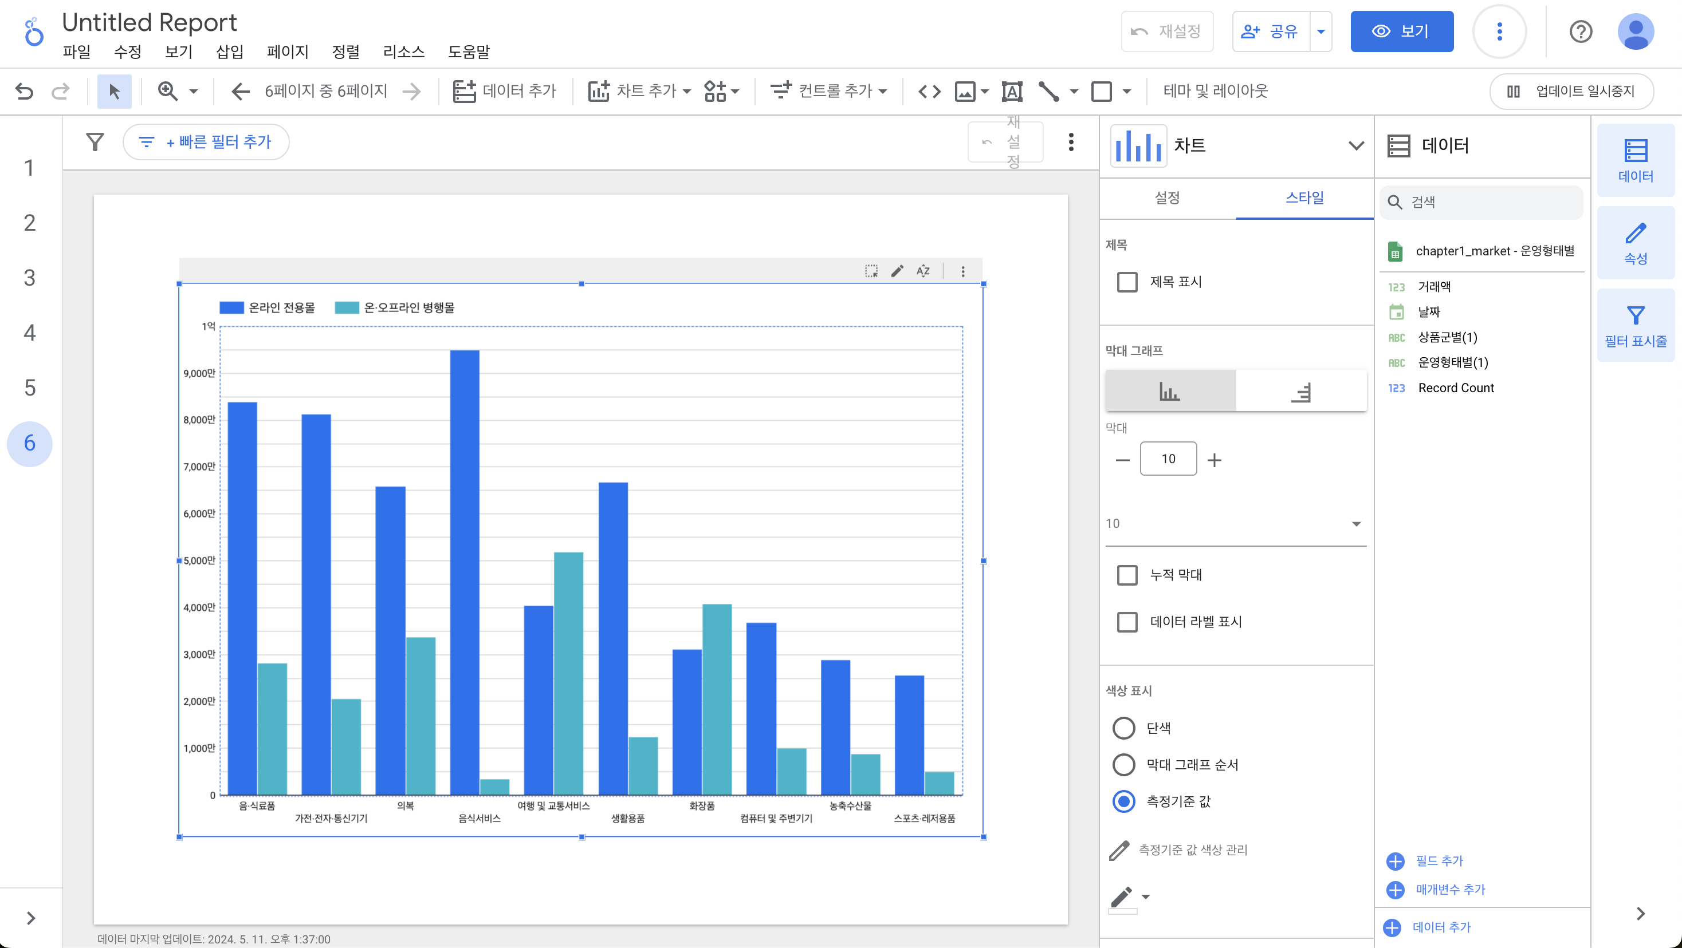1682x948 pixels.
Task: Open the share button dropdown arrow
Action: coord(1321,31)
